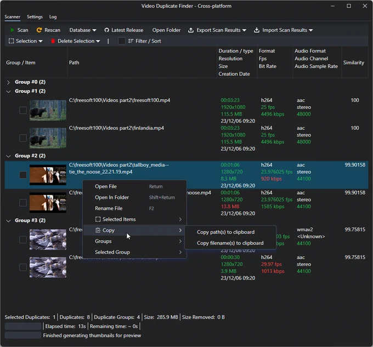Image resolution: width=373 pixels, height=347 pixels.
Task: Collapse Group #3 with its chevron
Action: 8,221
